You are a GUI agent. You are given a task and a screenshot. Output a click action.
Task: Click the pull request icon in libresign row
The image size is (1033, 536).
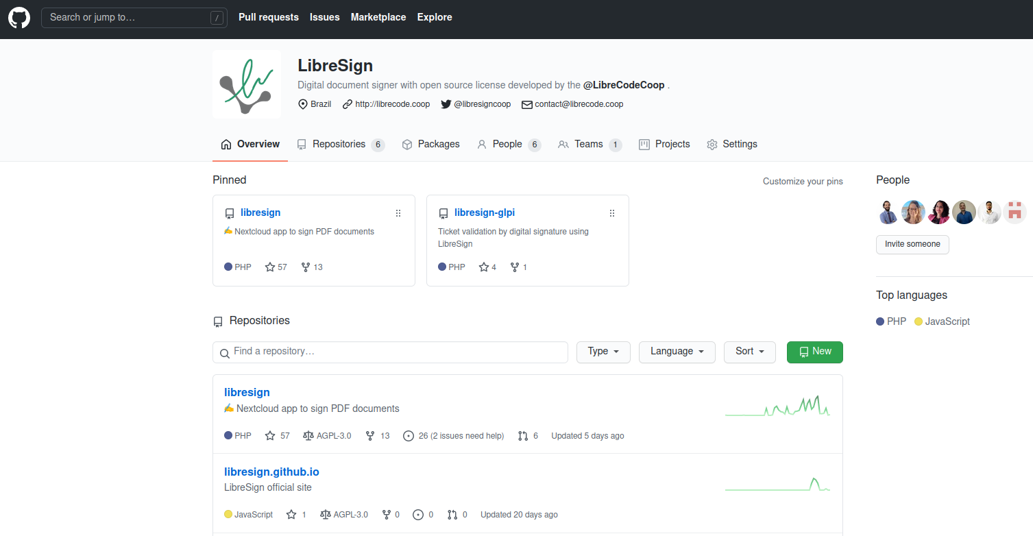(x=523, y=436)
